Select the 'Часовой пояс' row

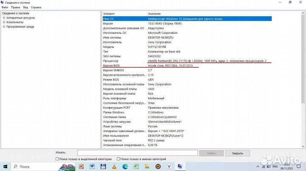tap(187, 140)
